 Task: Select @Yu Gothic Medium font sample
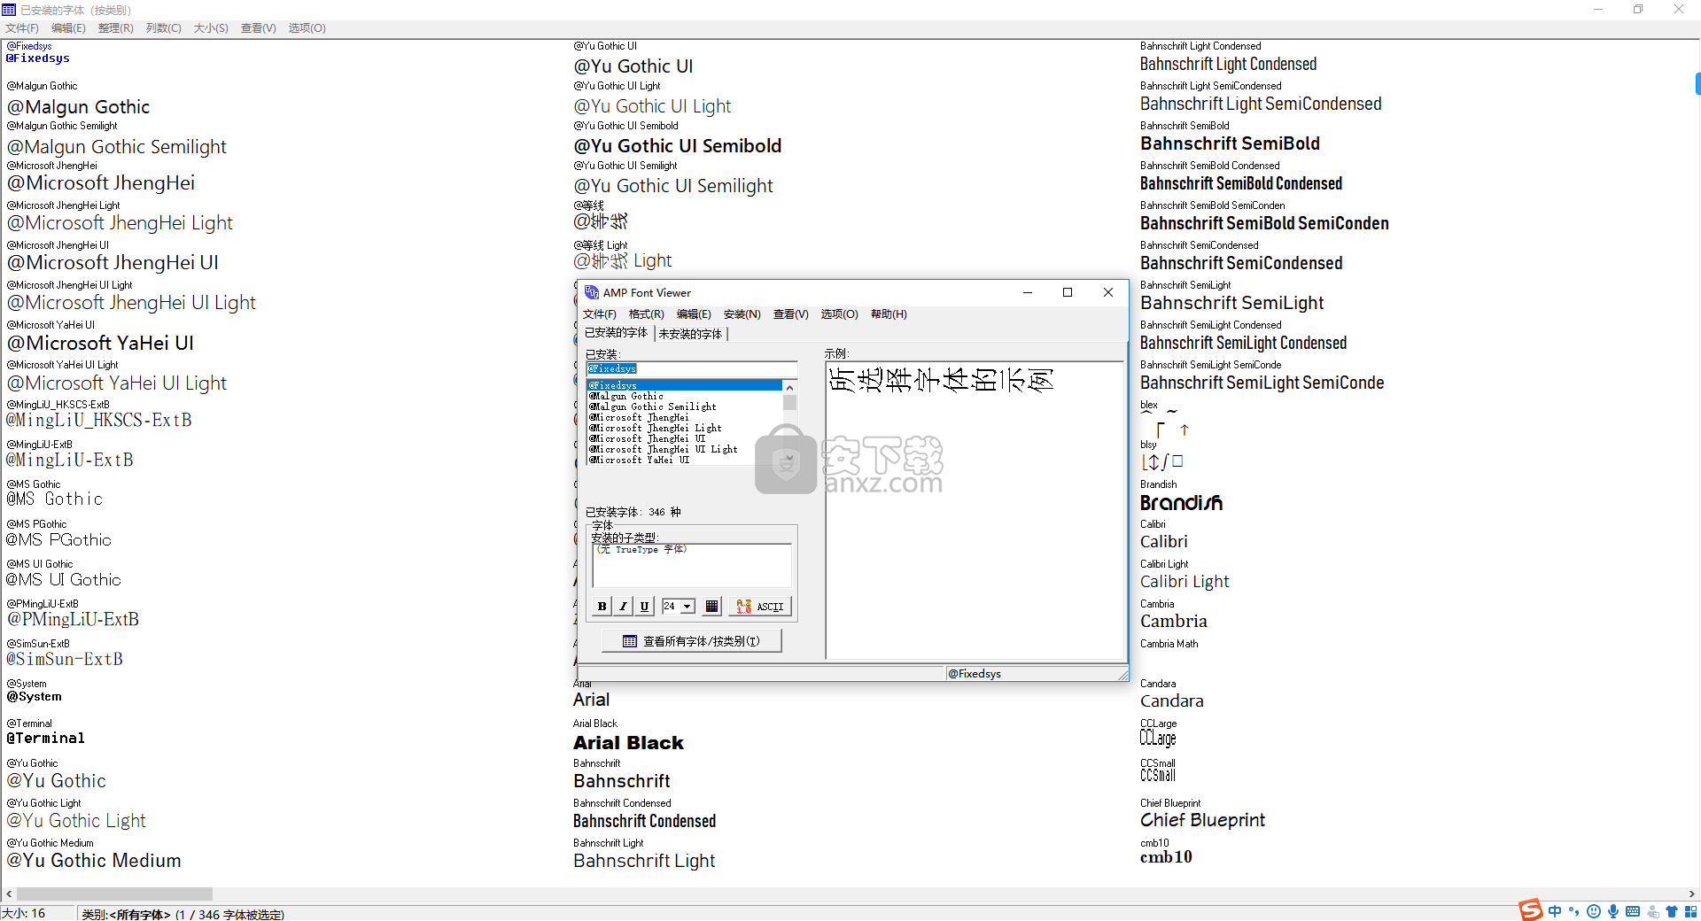pos(94,861)
